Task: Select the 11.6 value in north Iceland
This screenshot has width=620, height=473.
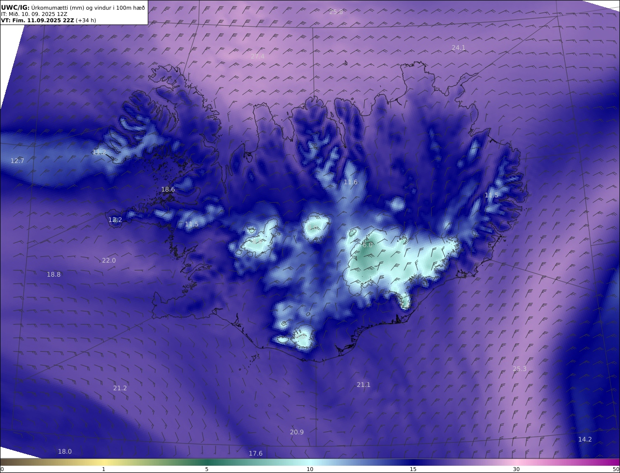Action: (x=350, y=182)
